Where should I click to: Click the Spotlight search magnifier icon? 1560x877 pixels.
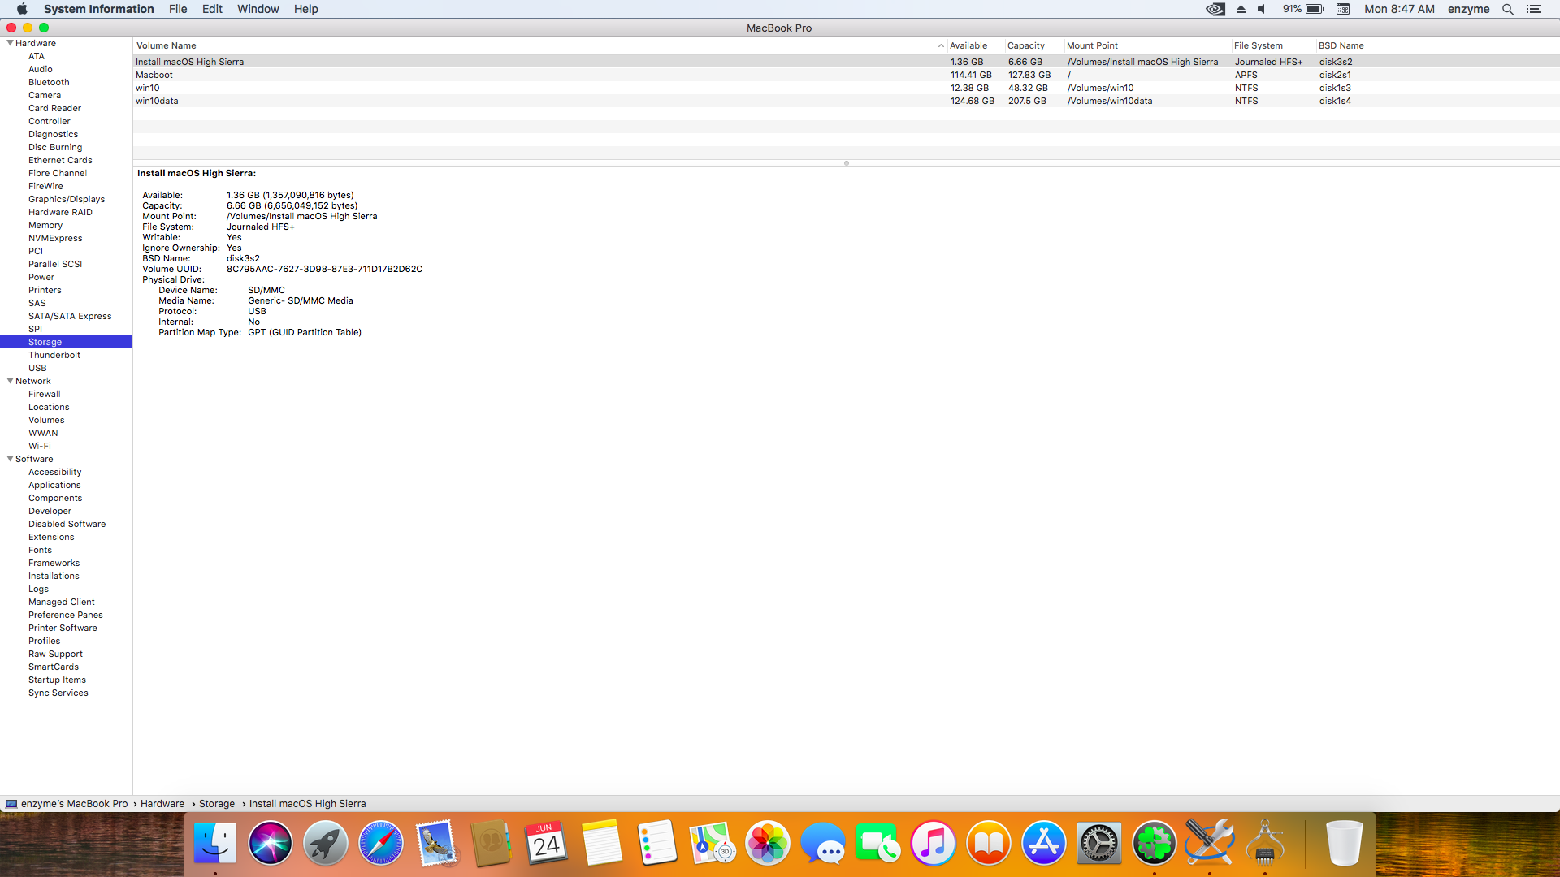tap(1508, 9)
